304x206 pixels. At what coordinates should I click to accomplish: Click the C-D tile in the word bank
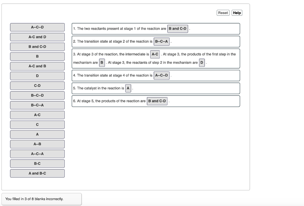37,85
